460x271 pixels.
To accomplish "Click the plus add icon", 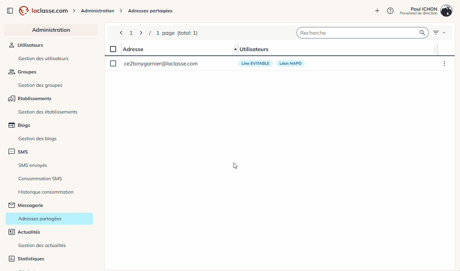I will pyautogui.click(x=377, y=11).
